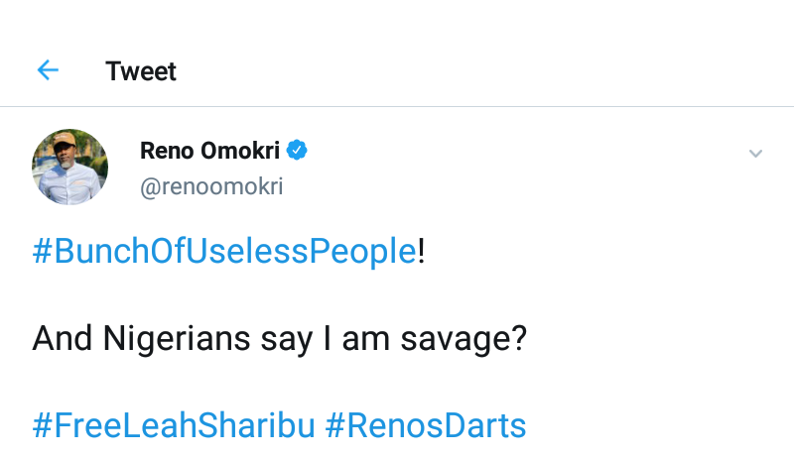Screen dimensions: 794x458
Task: Open the Reno Omokri display name
Action: 209,151
